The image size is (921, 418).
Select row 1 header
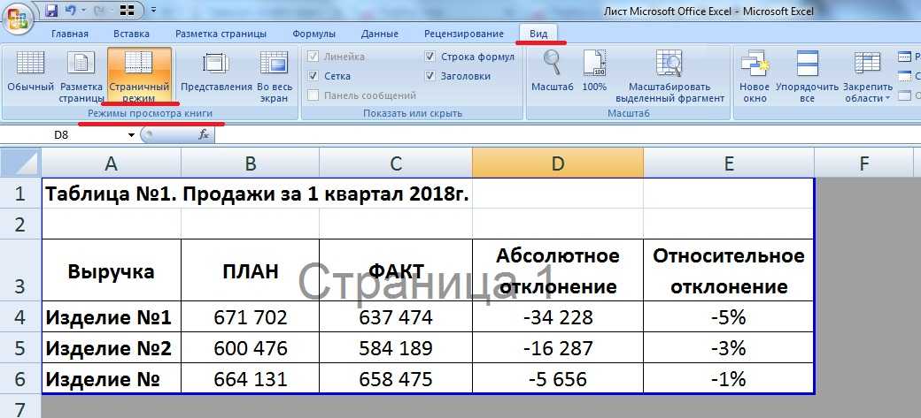(20, 194)
